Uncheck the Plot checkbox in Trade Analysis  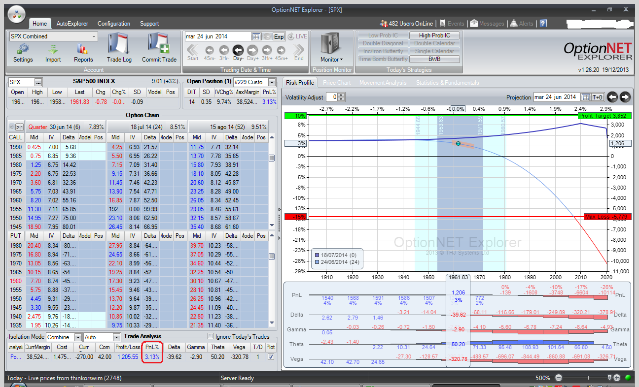point(270,356)
